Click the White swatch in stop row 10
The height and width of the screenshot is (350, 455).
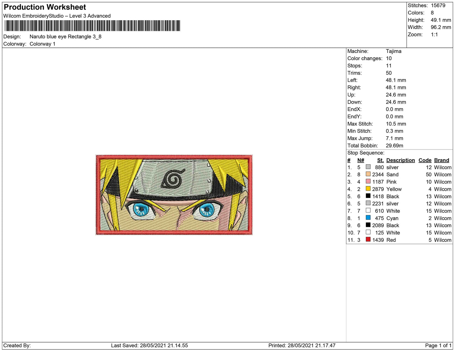[368, 232]
